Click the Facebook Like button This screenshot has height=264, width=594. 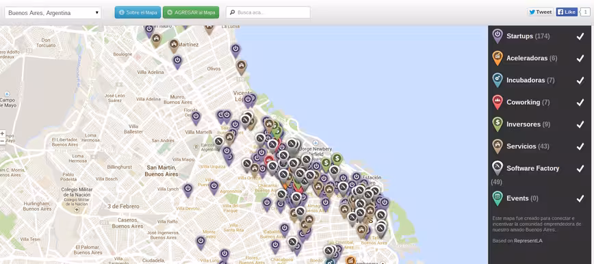pos(567,12)
